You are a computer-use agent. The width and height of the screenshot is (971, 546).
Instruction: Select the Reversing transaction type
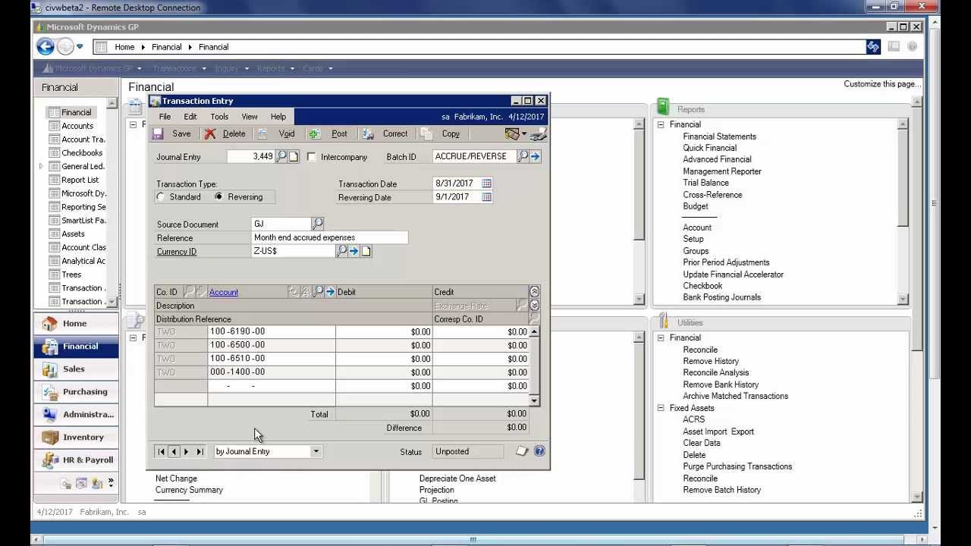tap(219, 197)
